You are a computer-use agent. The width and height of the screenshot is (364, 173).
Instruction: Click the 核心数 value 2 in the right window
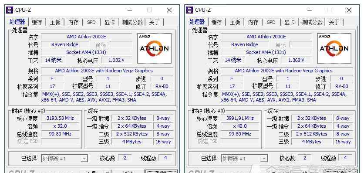tap(305, 158)
